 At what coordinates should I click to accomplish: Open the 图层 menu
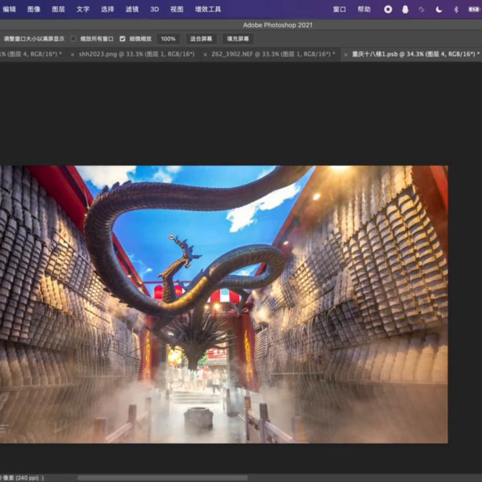point(58,9)
